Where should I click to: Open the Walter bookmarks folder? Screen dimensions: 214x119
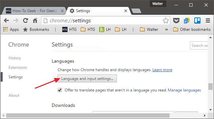coord(149,30)
